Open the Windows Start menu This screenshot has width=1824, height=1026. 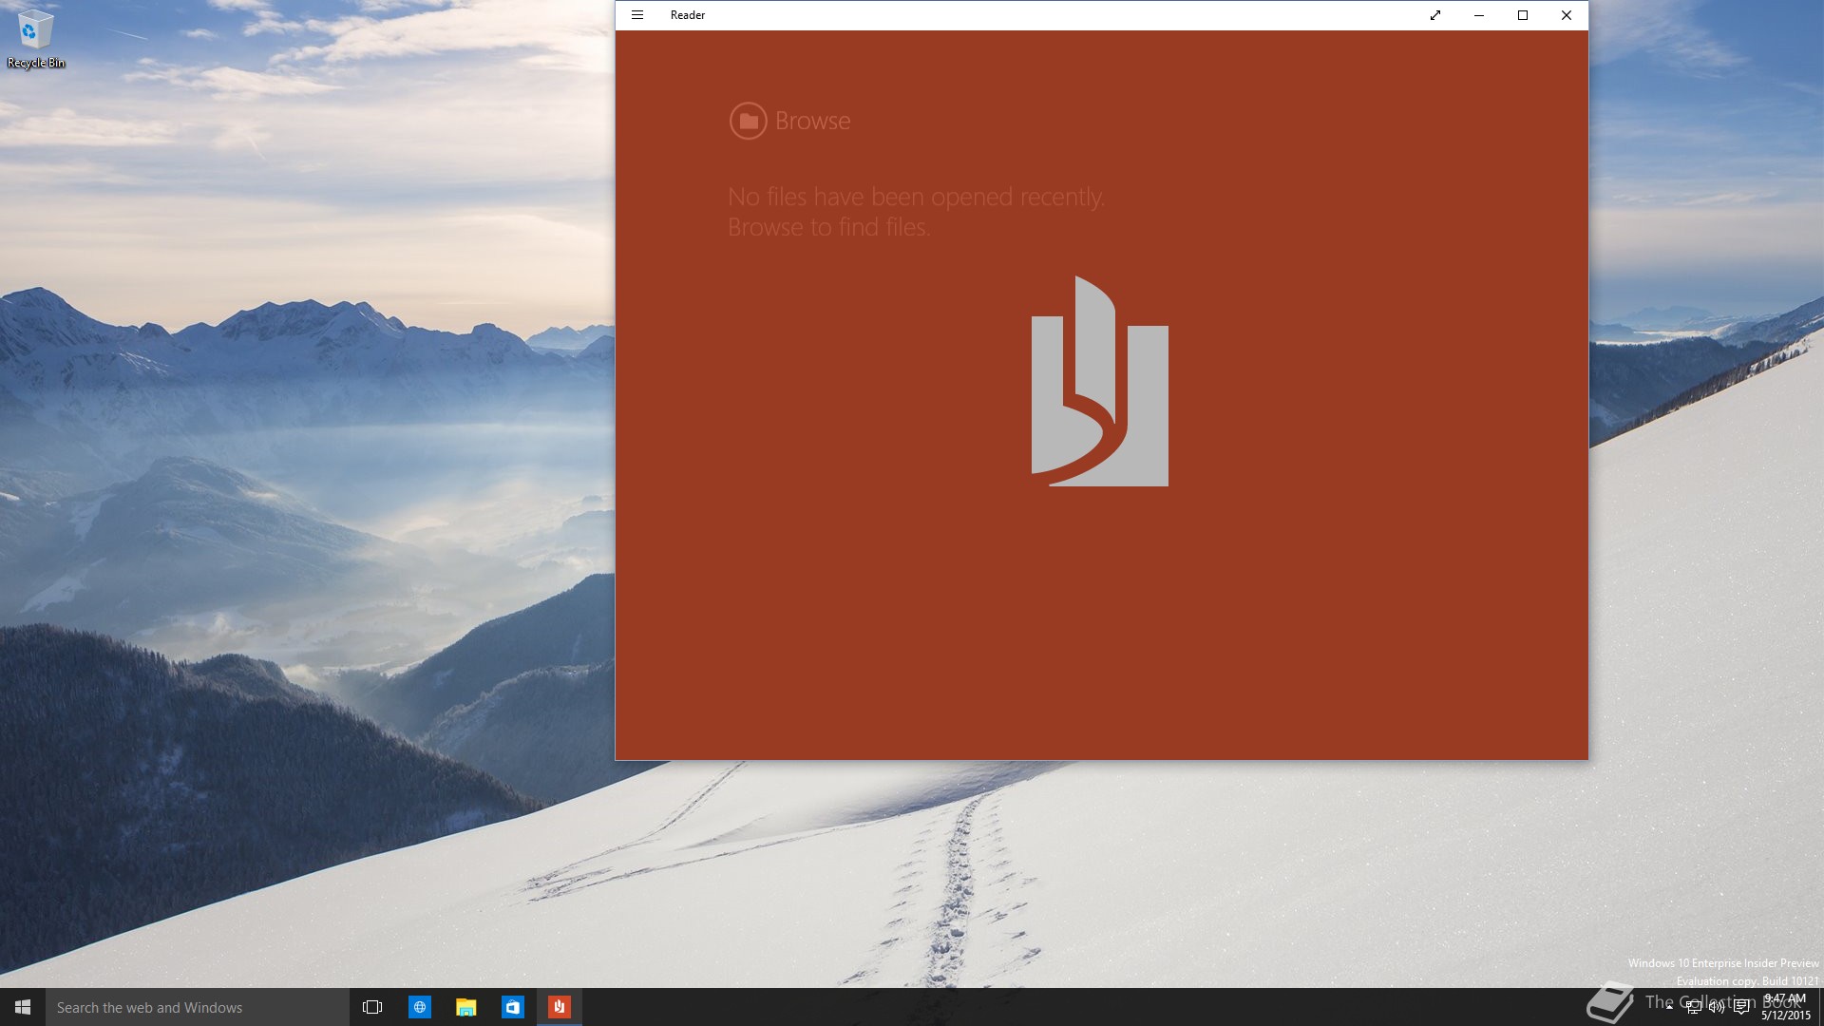tap(23, 1007)
